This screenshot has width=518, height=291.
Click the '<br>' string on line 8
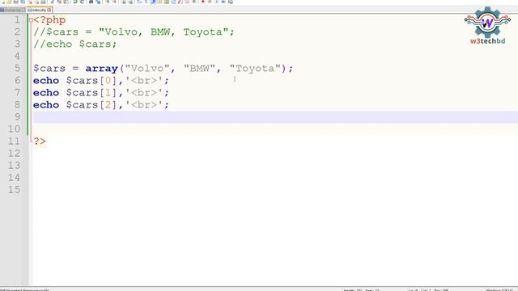click(x=144, y=105)
